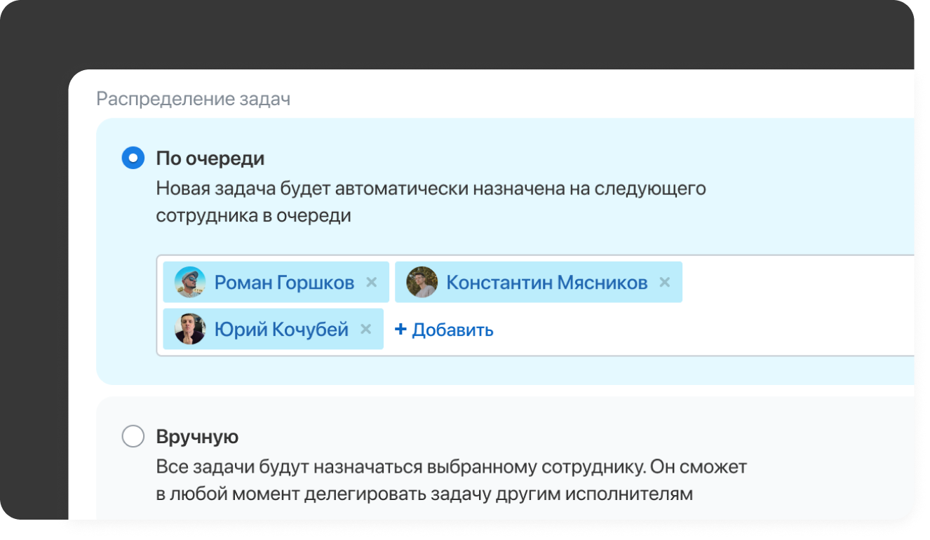Click the name "Юрий Кочубей"
This screenshot has width=930, height=540.
281,330
